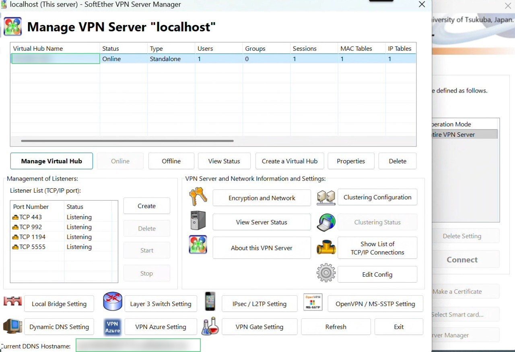Viewport: 515px width, 352px height.
Task: Click Create to add a listener
Action: (146, 206)
